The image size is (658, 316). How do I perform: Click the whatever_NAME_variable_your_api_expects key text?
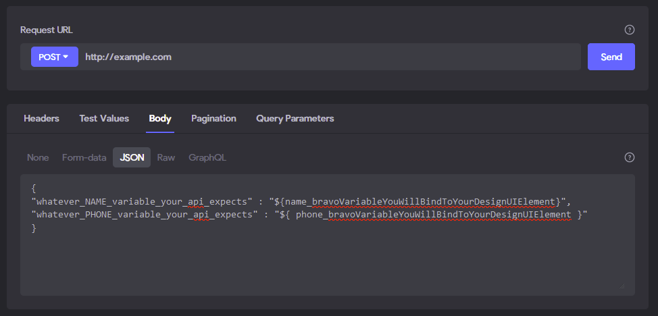pyautogui.click(x=142, y=202)
